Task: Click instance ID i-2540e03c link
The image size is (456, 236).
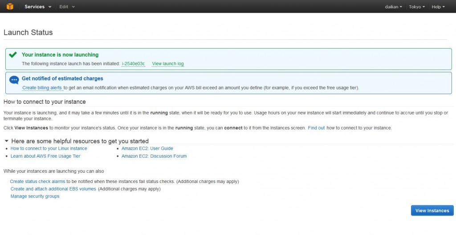Action: [133, 64]
